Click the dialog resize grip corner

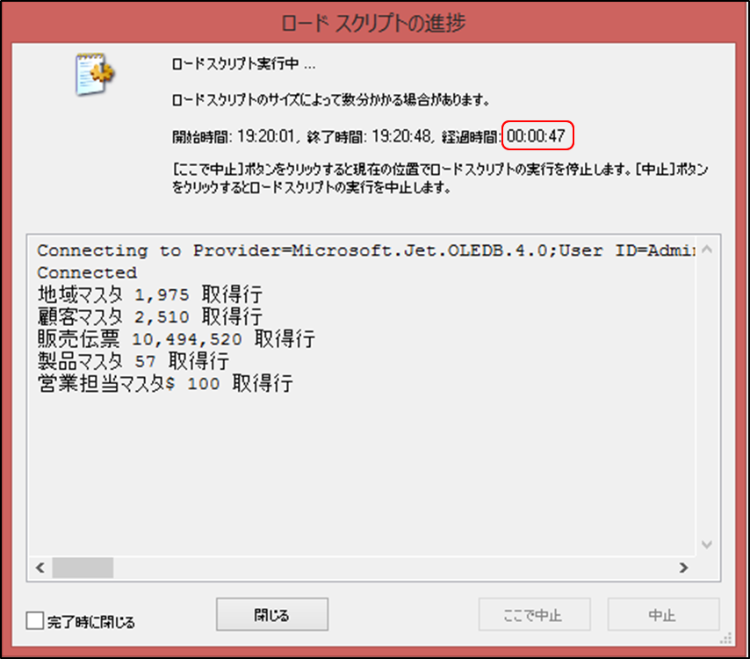tap(726, 639)
